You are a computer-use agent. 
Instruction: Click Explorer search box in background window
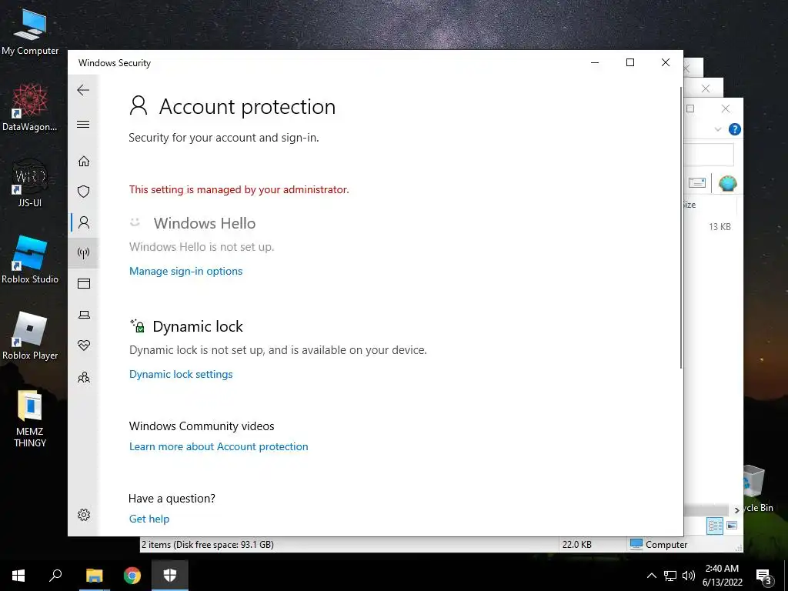tap(709, 155)
